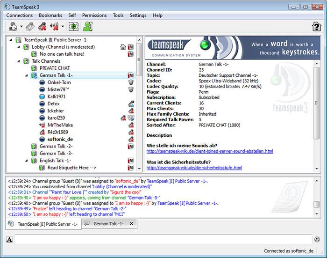Click the moderated M badge on German Talk -2-
327x258 pixels.
(130, 147)
